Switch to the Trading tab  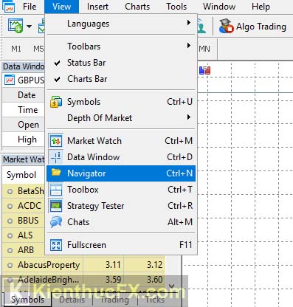(114, 300)
